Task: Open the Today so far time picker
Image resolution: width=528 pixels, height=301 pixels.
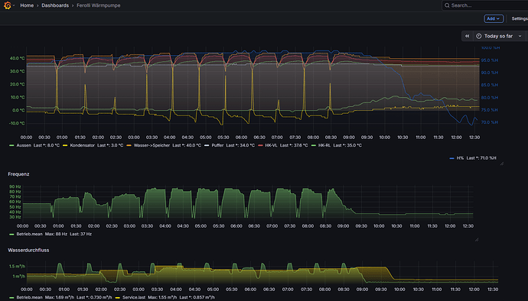Action: point(500,36)
